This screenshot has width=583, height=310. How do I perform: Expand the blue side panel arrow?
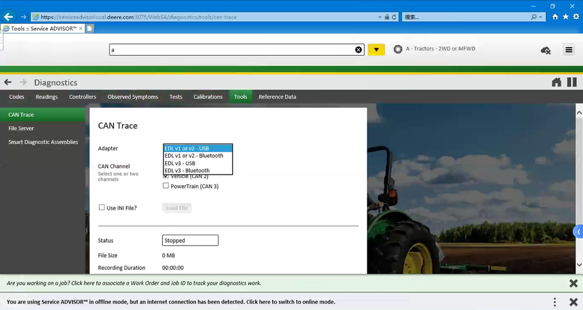pyautogui.click(x=579, y=232)
